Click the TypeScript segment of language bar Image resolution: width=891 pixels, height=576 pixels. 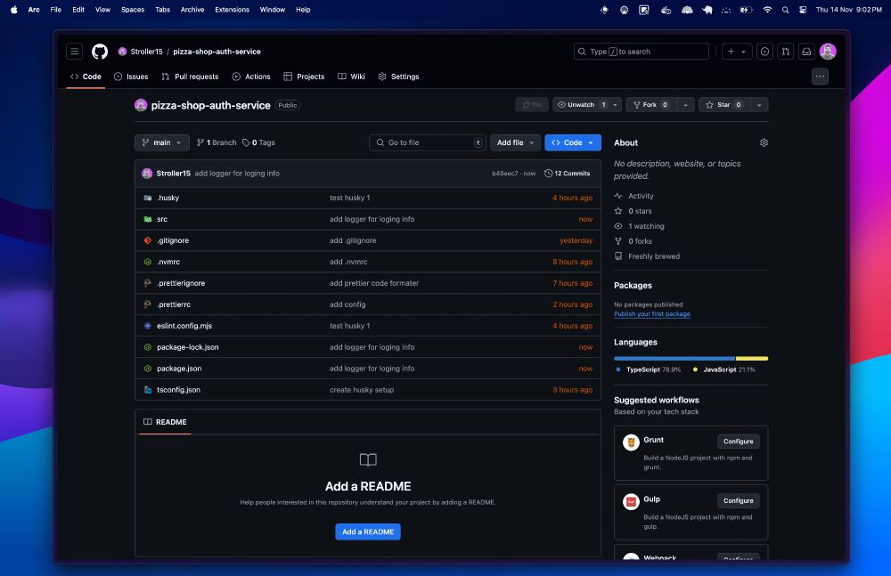click(x=674, y=359)
